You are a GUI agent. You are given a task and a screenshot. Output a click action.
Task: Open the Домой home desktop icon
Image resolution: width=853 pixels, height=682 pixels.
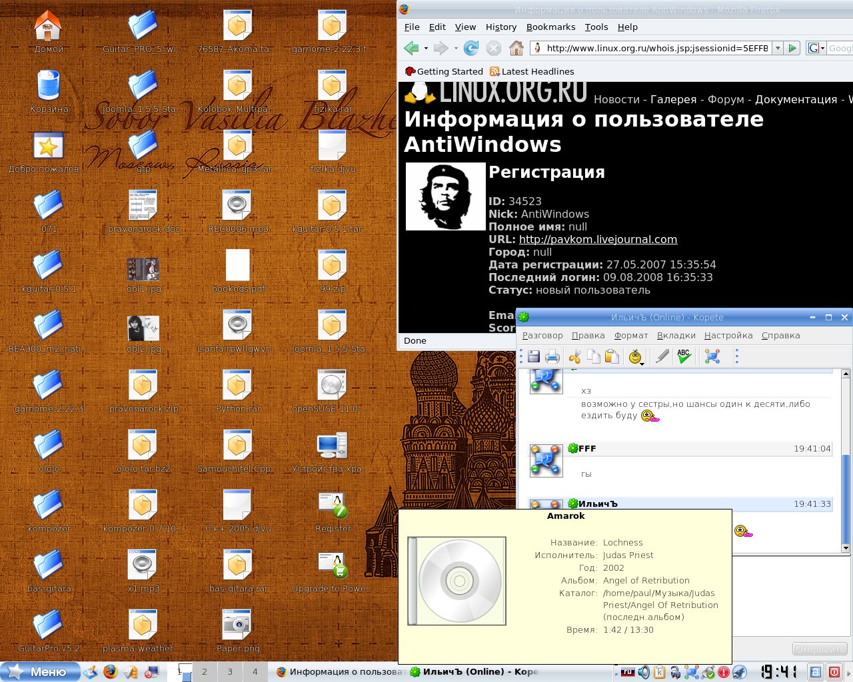[48, 31]
